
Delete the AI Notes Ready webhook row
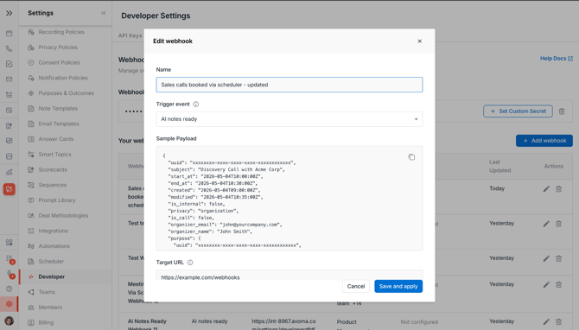click(x=558, y=322)
